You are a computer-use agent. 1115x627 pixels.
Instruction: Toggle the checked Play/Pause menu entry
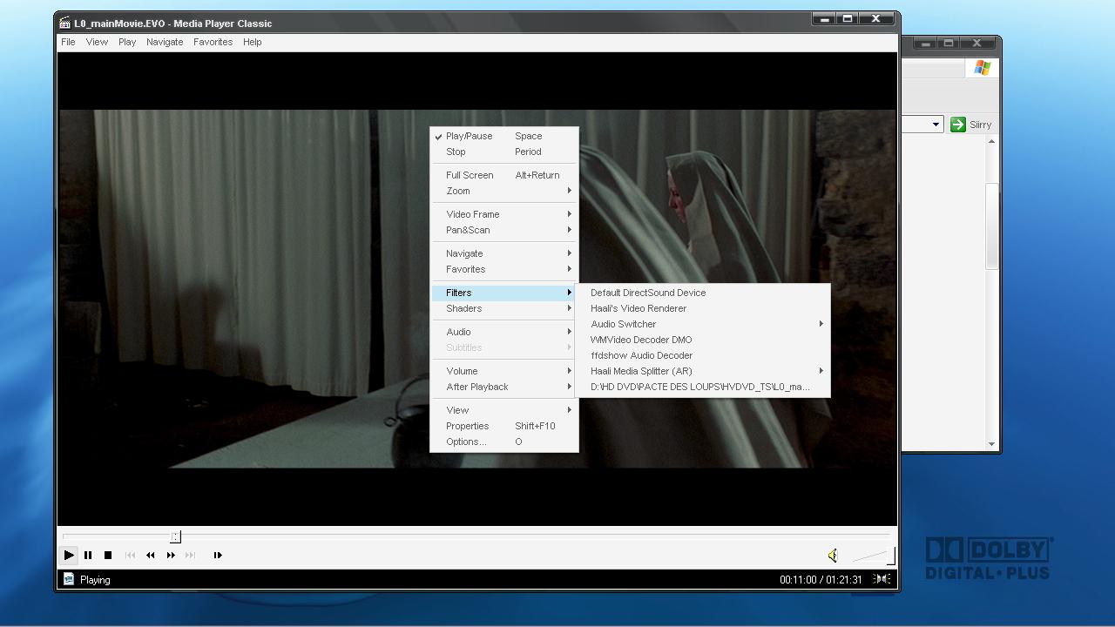point(469,136)
